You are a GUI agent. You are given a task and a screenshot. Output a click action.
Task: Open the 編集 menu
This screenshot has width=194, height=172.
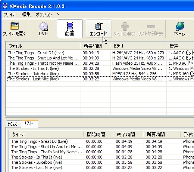click(x=26, y=15)
